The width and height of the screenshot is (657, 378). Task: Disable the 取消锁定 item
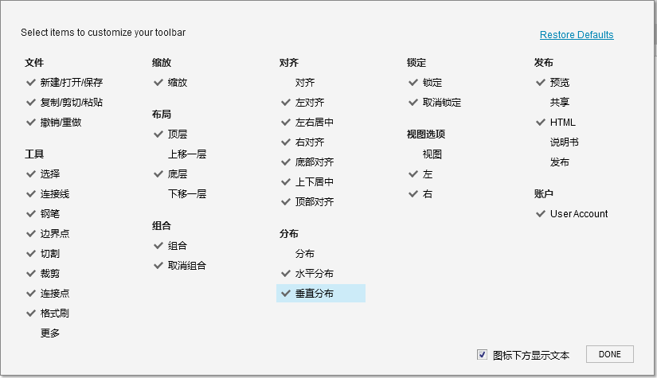click(x=442, y=103)
